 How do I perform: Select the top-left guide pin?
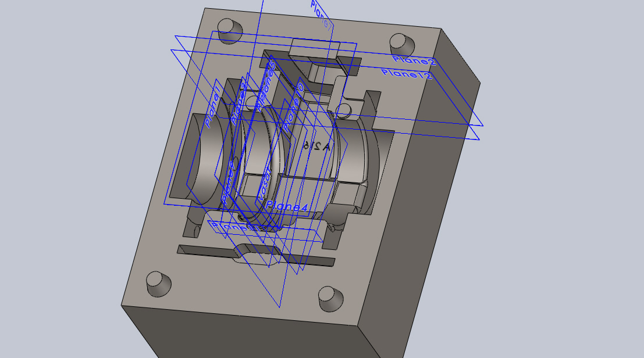click(x=230, y=31)
